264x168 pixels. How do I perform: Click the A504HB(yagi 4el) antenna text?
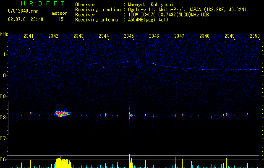click(148, 20)
